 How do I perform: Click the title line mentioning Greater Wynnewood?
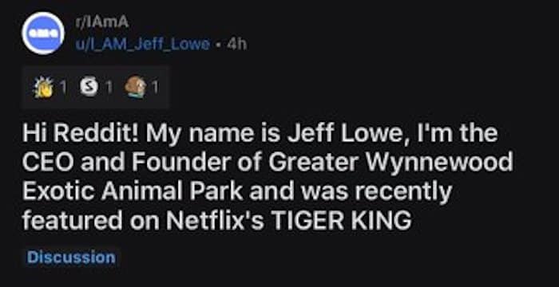tap(268, 163)
